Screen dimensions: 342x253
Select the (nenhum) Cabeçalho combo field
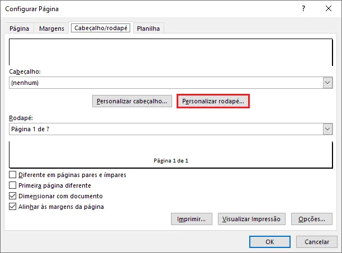pos(171,83)
